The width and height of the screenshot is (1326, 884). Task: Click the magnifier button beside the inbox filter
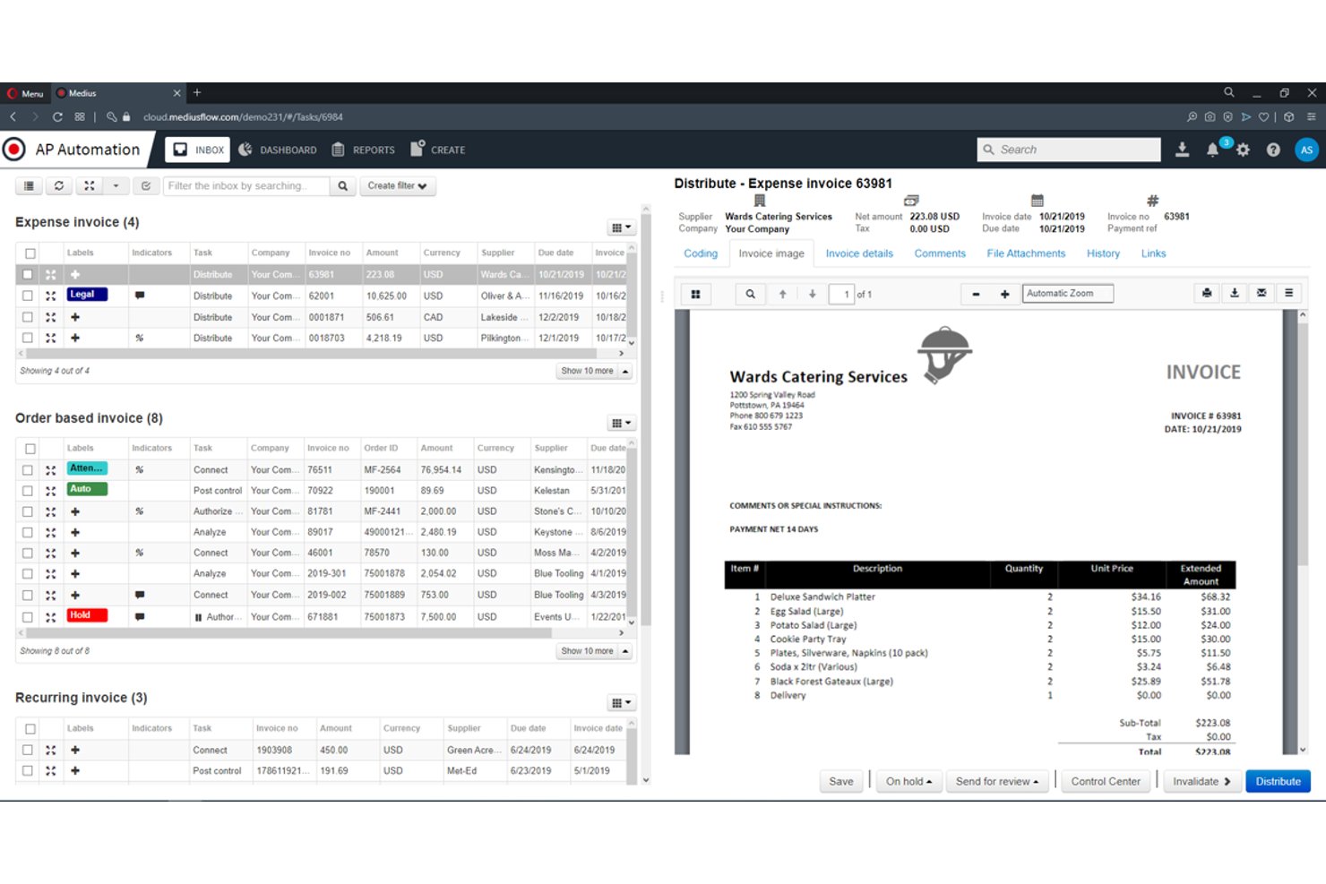342,186
